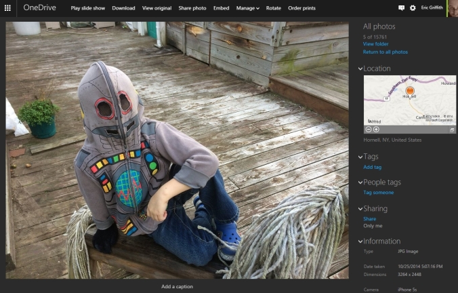Open the View folder link
This screenshot has height=293, width=458.
(x=375, y=44)
